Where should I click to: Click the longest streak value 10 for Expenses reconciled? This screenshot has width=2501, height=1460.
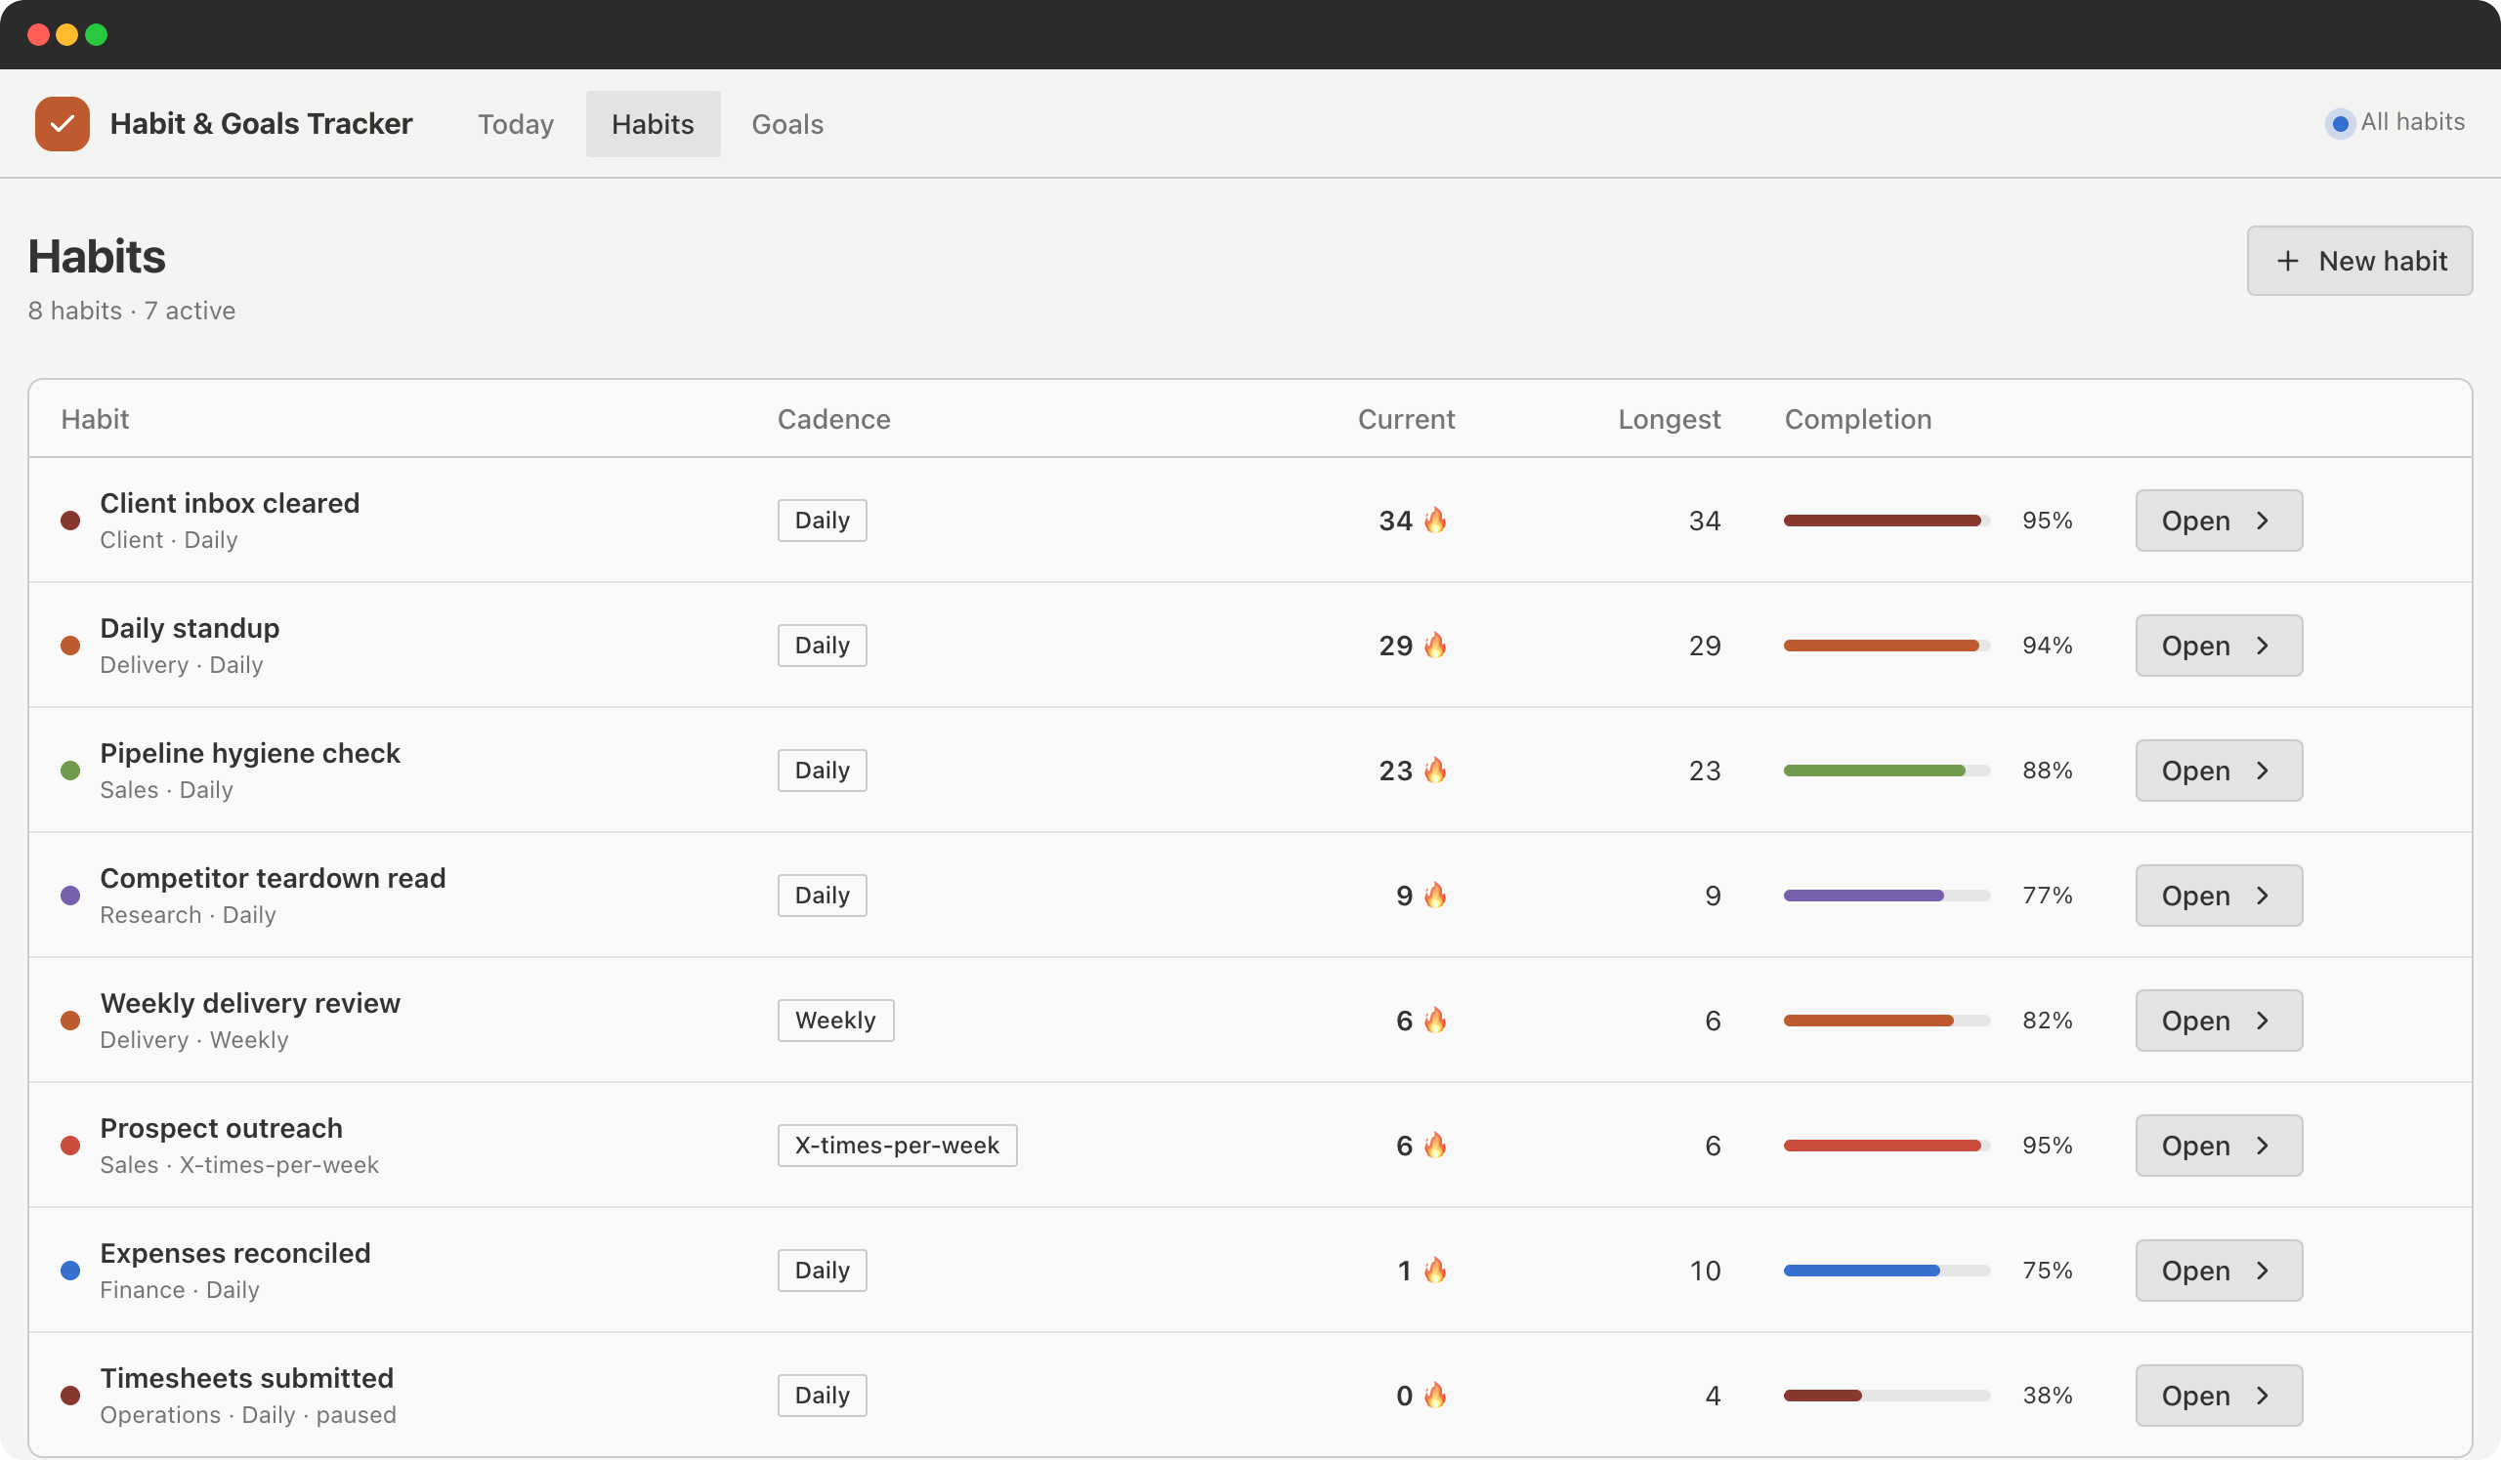(1705, 1271)
